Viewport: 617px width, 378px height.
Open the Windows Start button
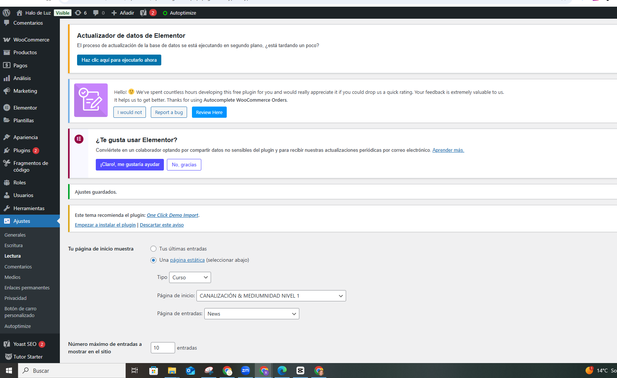click(x=9, y=371)
